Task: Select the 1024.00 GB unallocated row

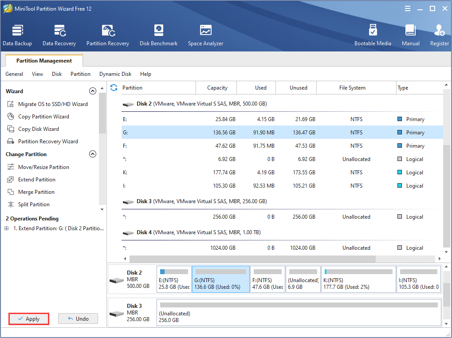Action: (282, 248)
